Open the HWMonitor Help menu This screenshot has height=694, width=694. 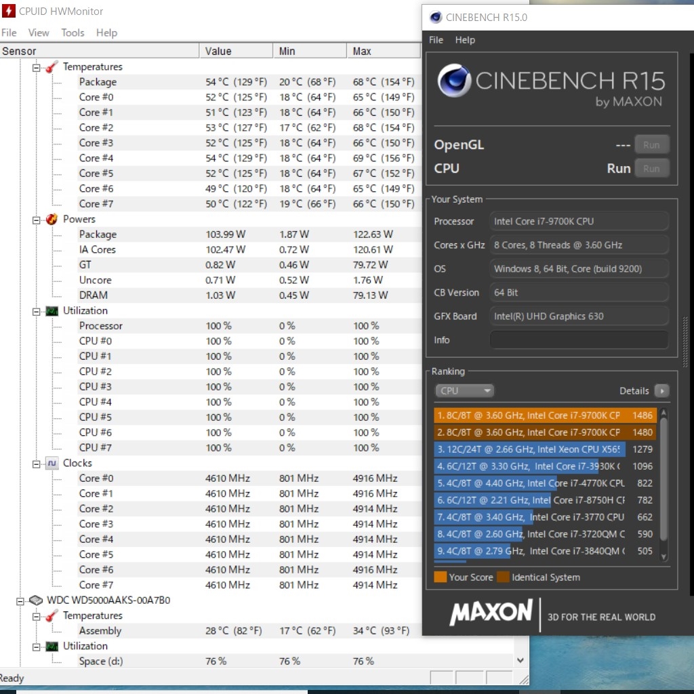point(106,33)
